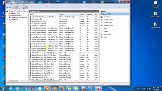Expand Filter by State submenu arrow
Viewport: 162px width, 91px height.
click(128, 22)
